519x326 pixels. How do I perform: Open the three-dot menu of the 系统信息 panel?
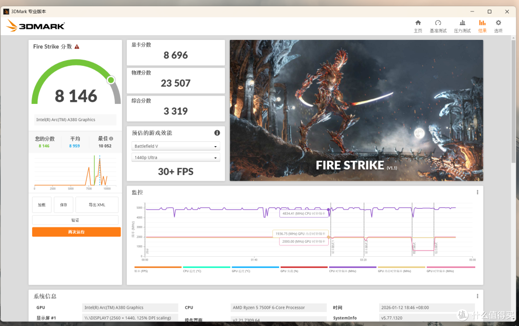[x=477, y=296]
